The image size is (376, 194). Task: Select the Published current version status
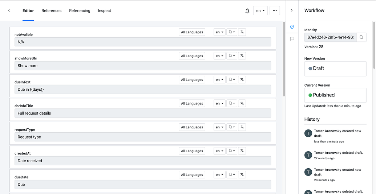[x=335, y=95]
